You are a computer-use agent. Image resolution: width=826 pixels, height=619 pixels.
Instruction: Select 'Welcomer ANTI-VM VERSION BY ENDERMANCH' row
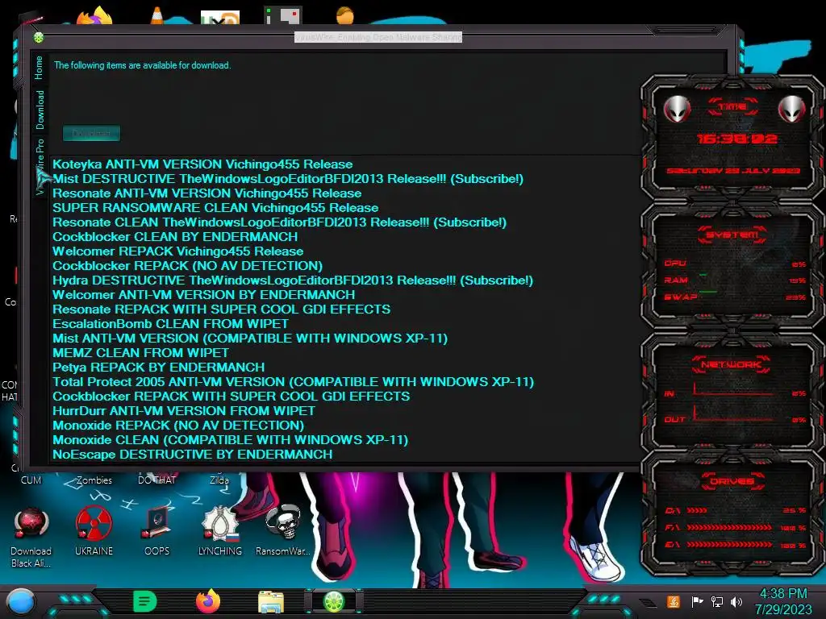click(204, 295)
